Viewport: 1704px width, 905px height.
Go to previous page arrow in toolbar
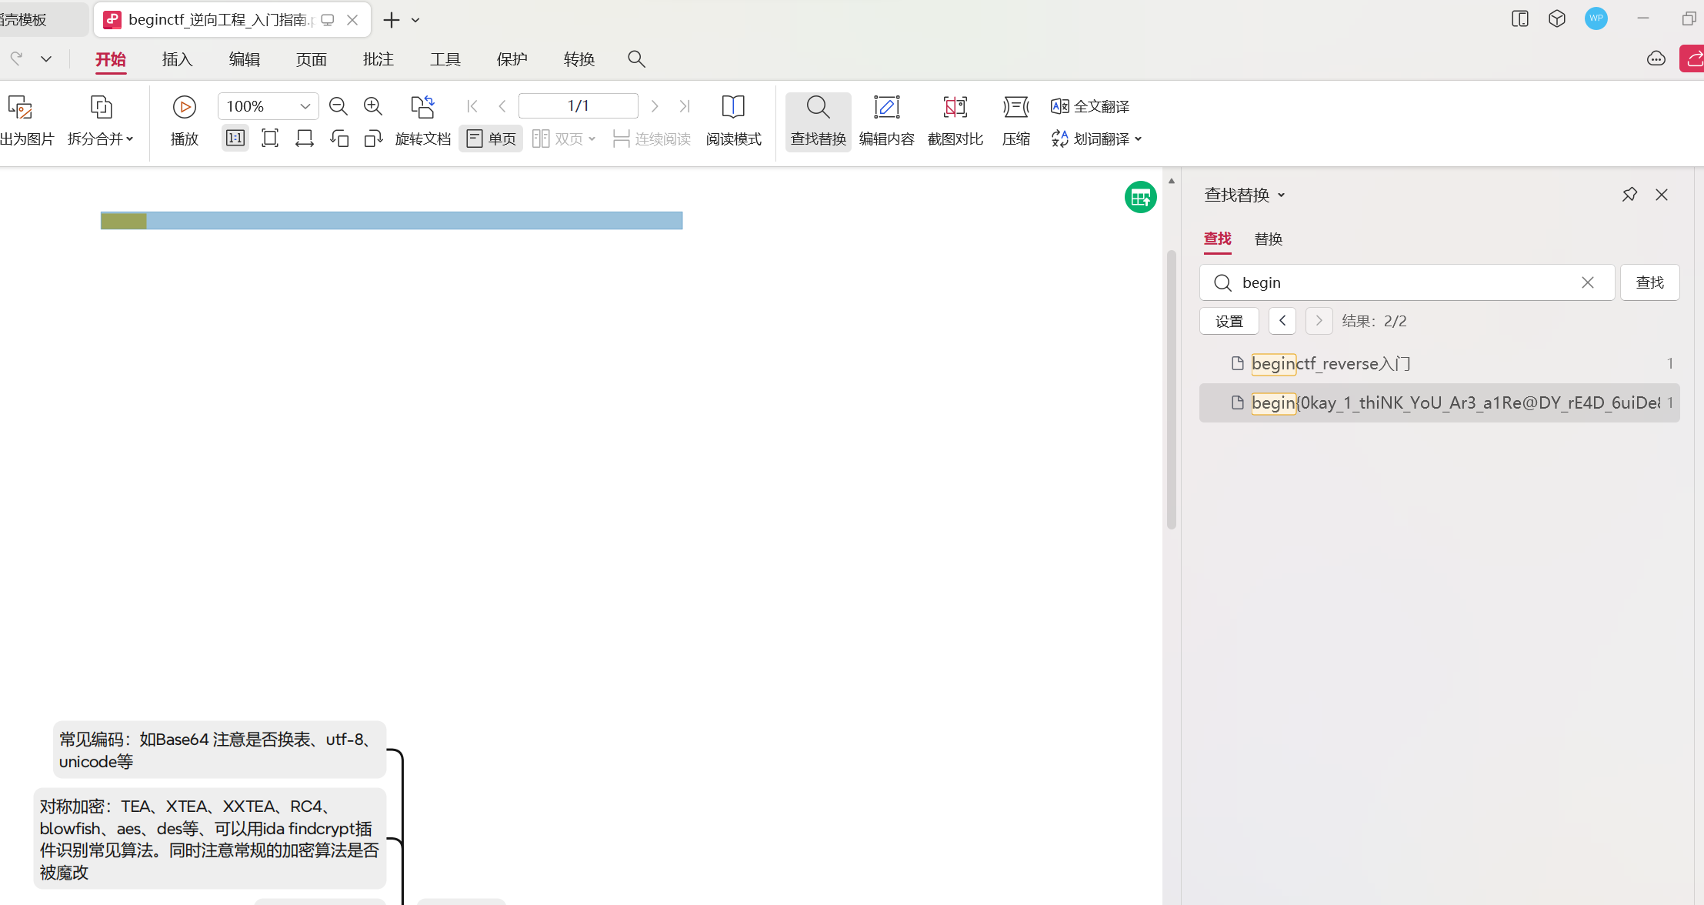click(x=502, y=106)
